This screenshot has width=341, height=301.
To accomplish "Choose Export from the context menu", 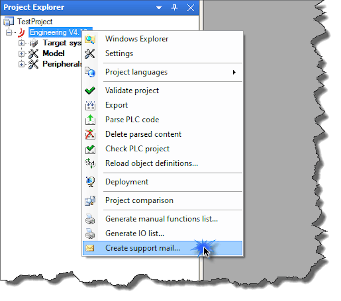I will (116, 105).
